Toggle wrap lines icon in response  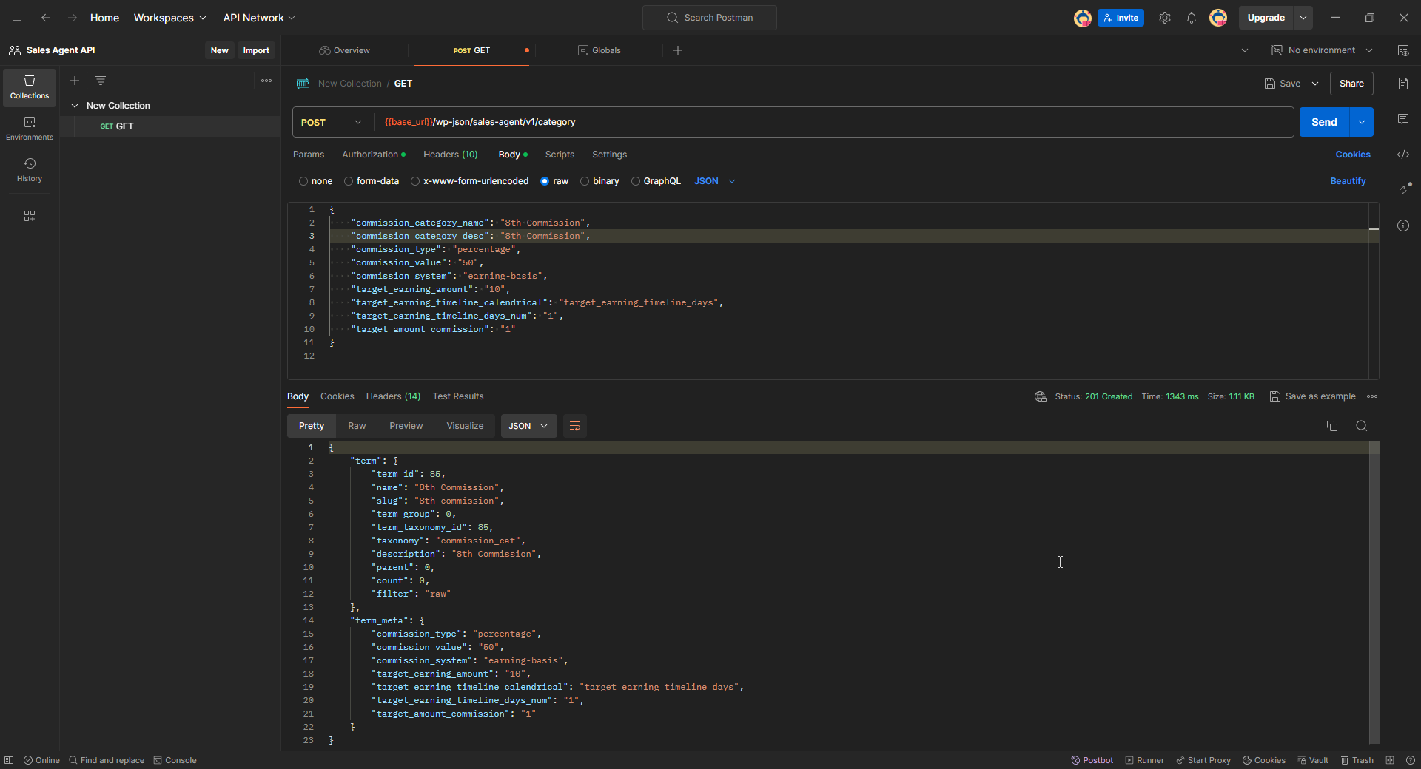point(575,426)
